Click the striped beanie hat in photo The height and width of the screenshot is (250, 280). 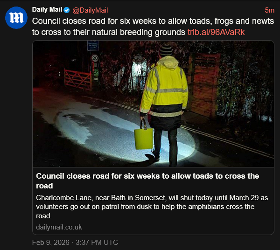[166, 50]
